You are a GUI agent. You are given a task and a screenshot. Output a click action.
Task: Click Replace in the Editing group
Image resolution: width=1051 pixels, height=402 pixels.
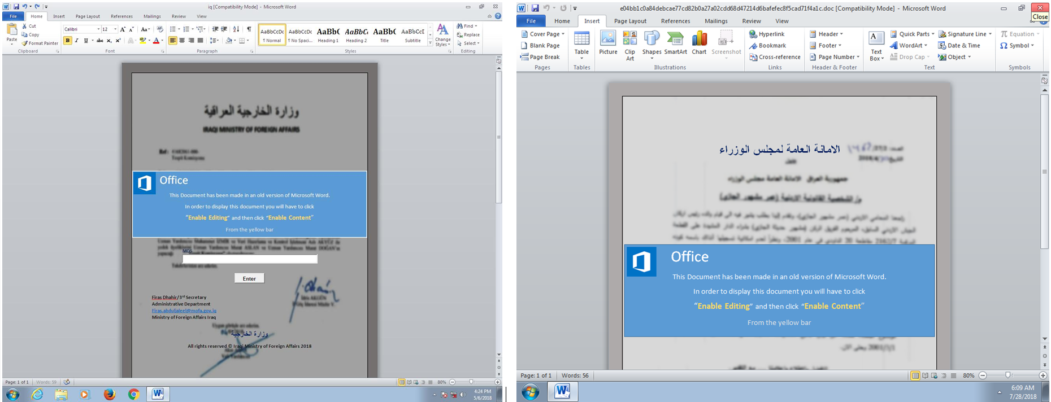[468, 34]
